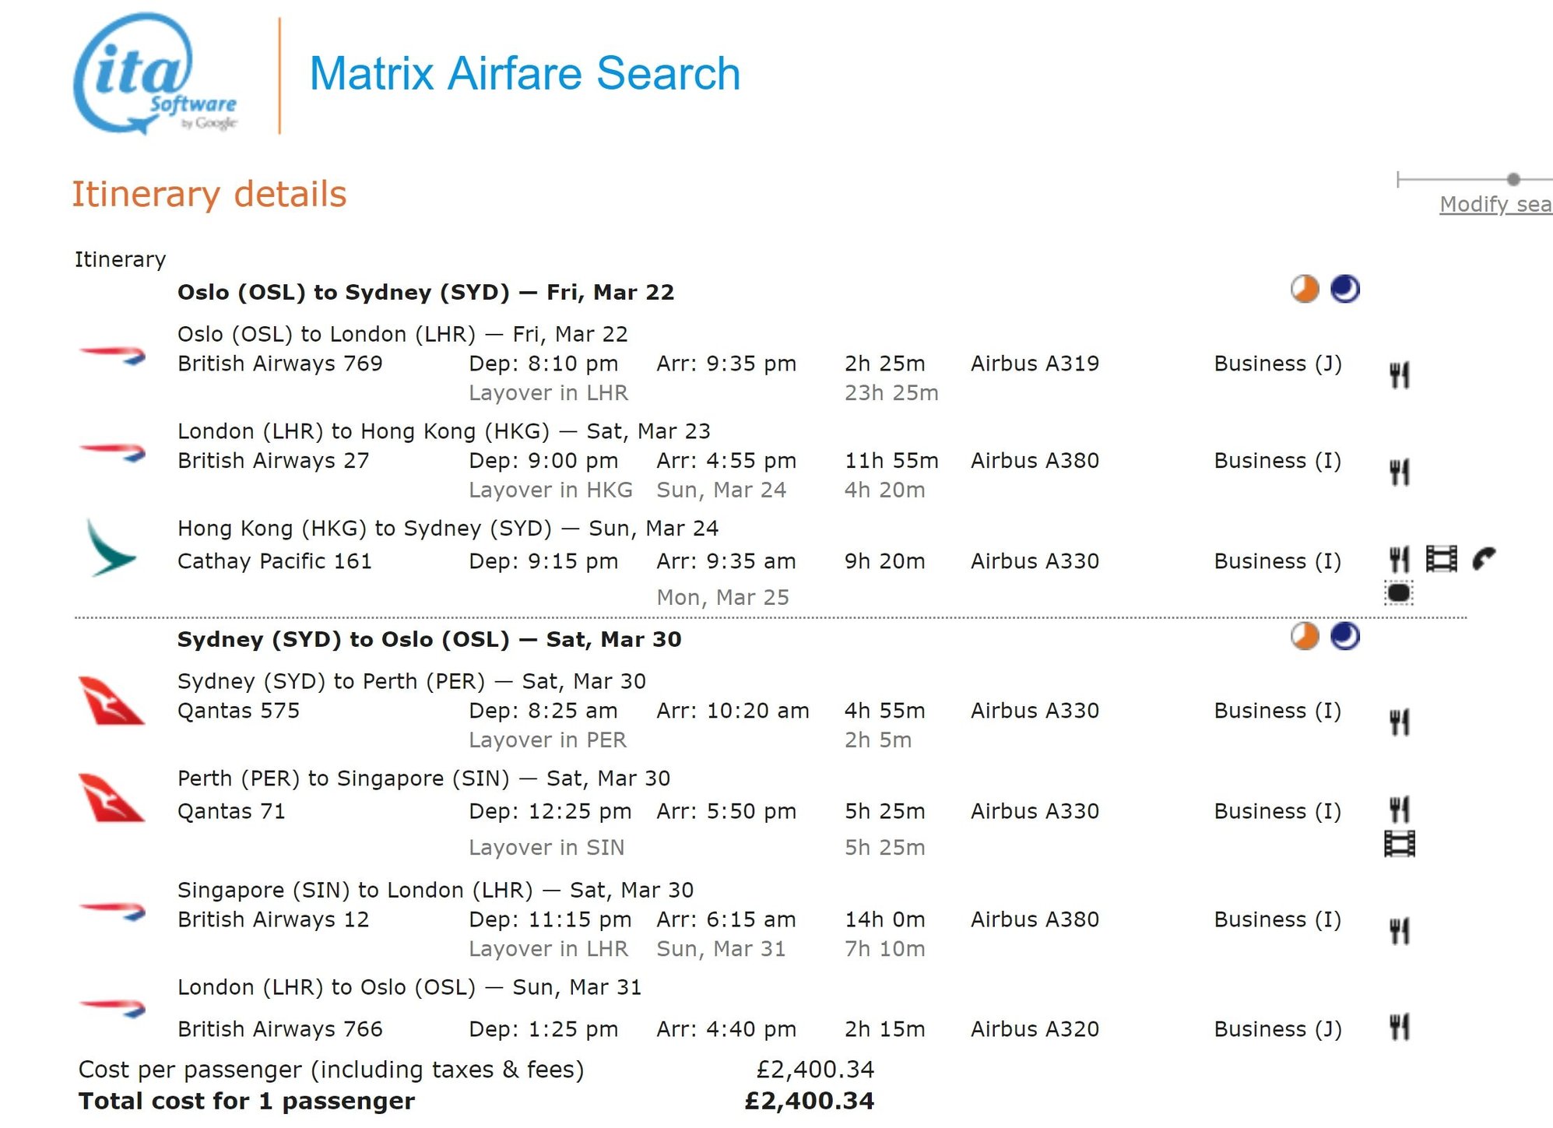Click Qantas logo for flight 71
The width and height of the screenshot is (1553, 1128).
pos(111,798)
